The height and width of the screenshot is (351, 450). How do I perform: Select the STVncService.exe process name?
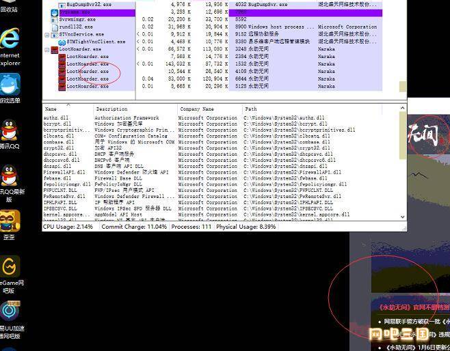click(x=81, y=34)
